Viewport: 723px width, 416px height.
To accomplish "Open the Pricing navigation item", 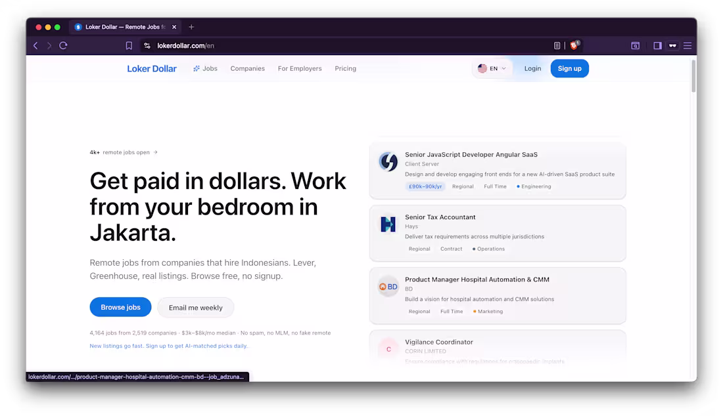I will pos(345,68).
